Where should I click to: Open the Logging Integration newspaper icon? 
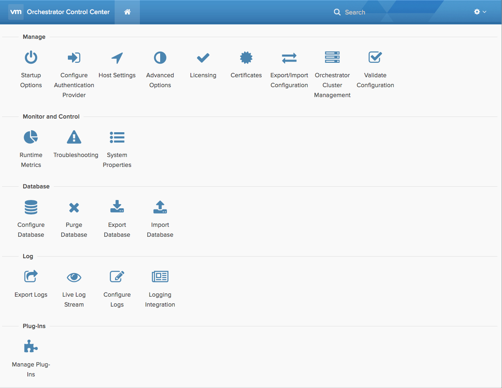[160, 276]
